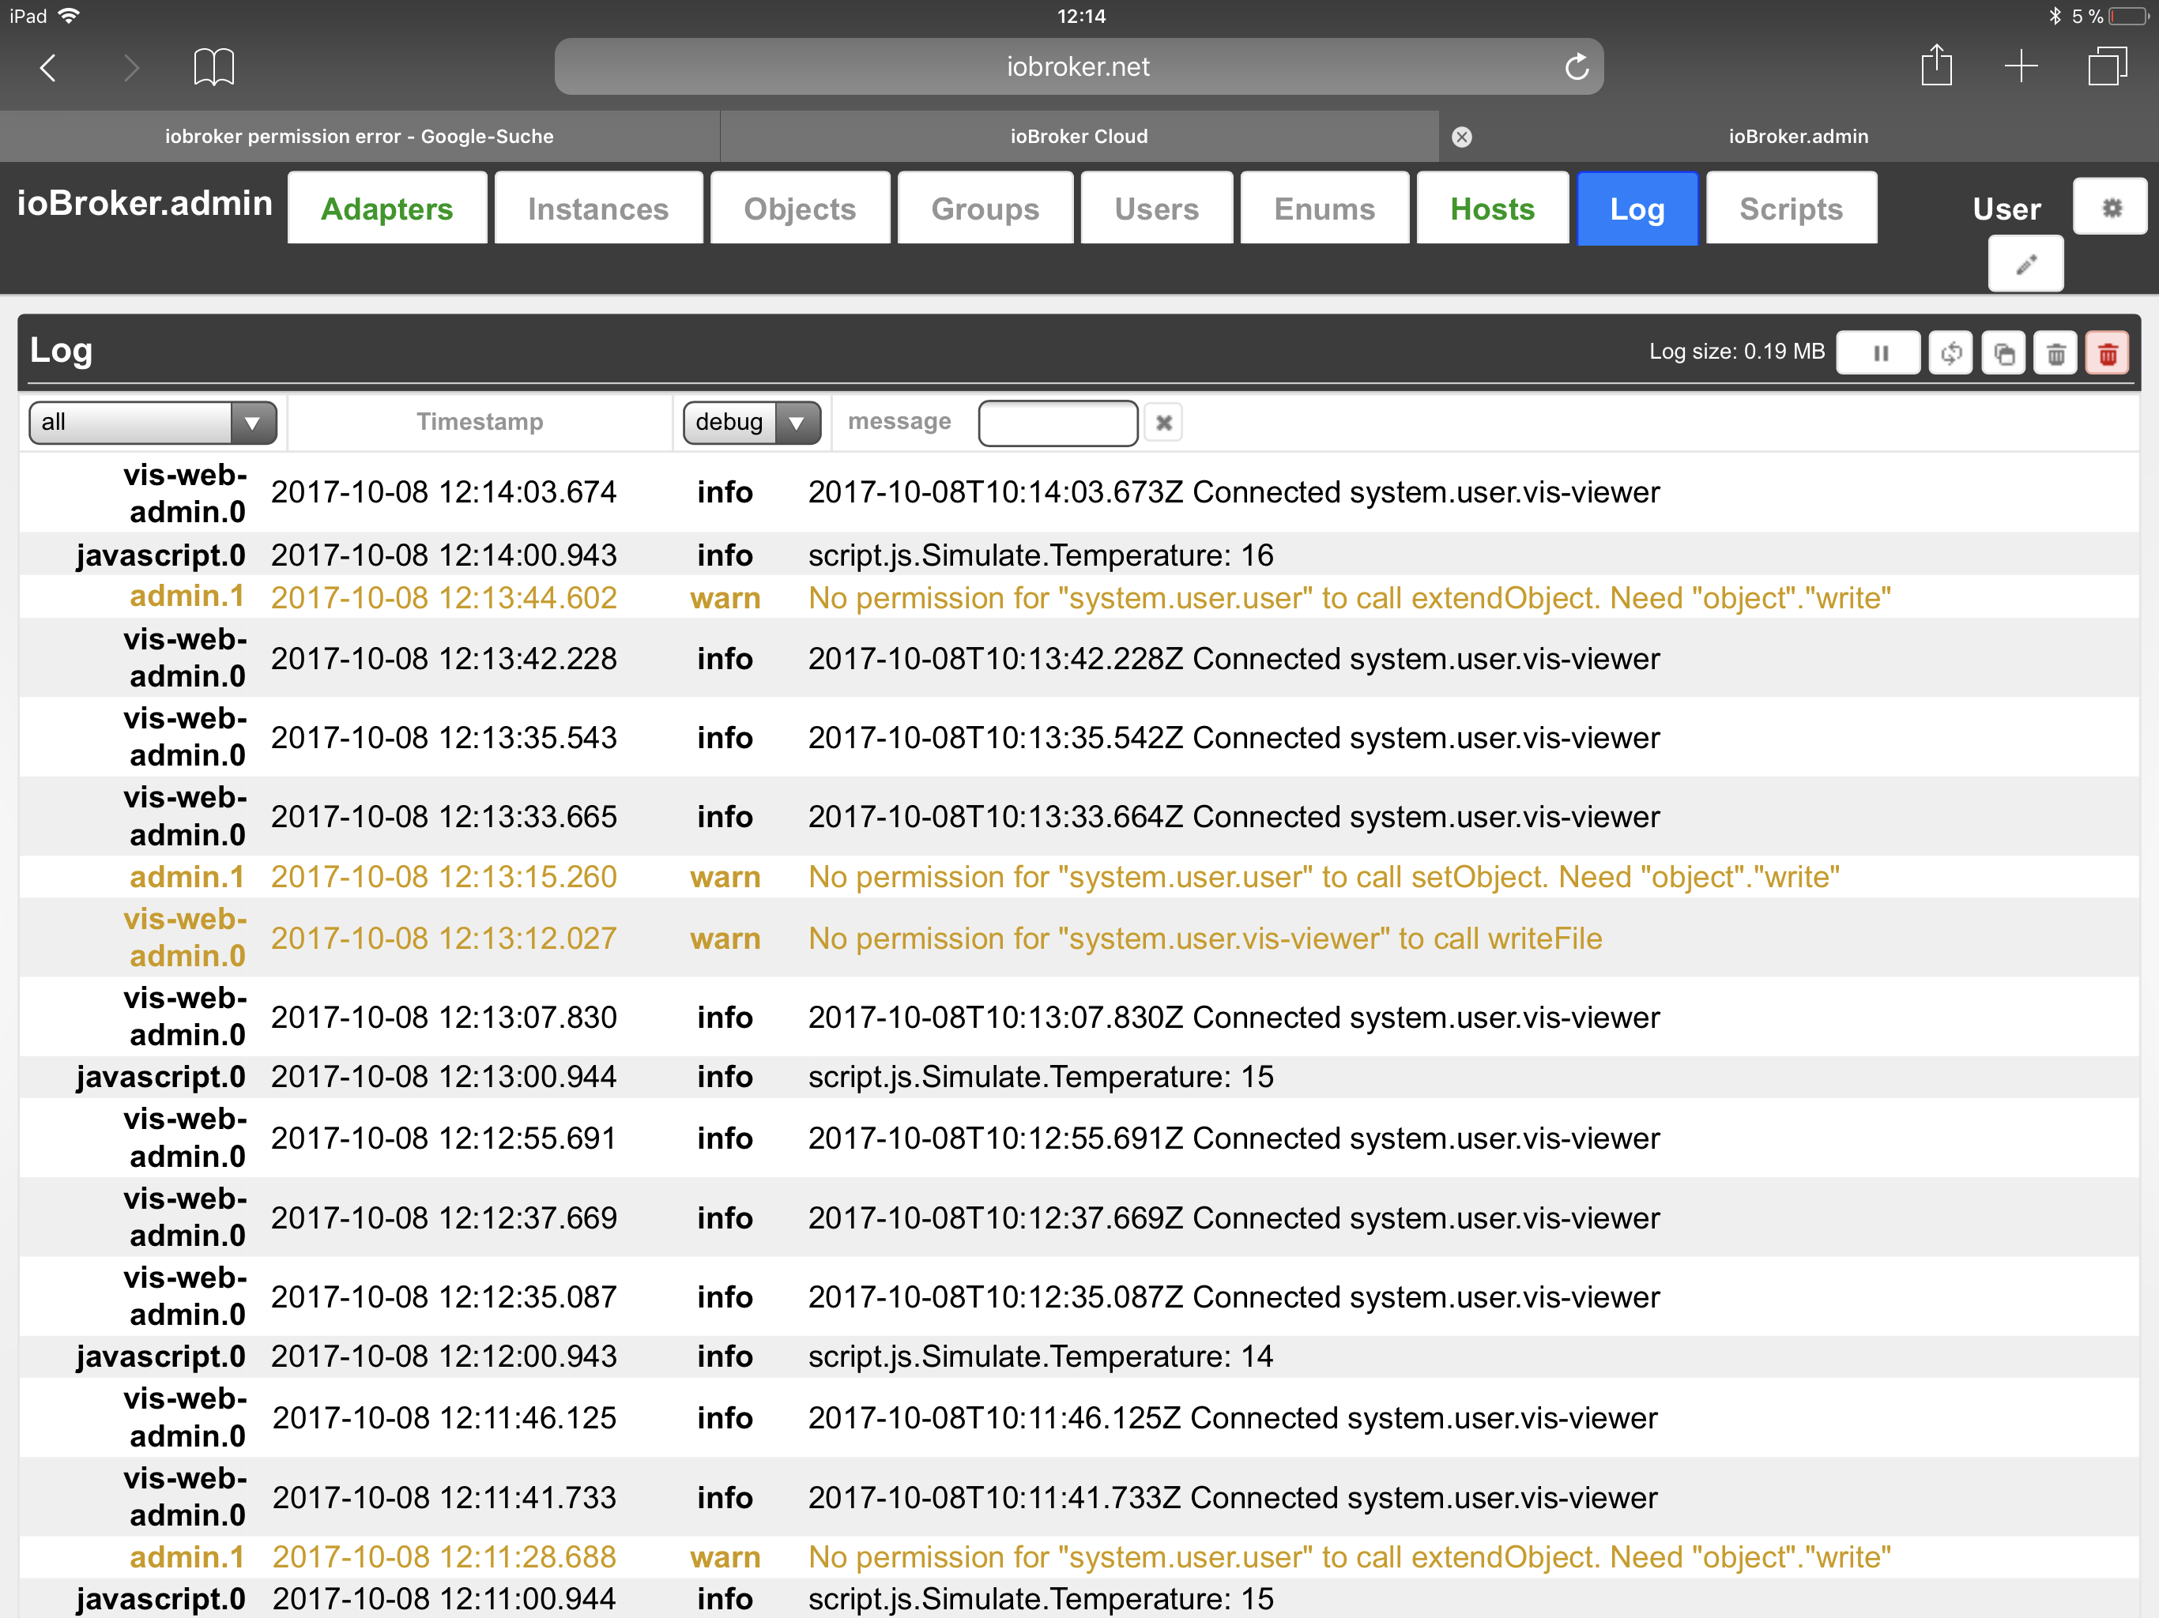
Task: Click the ioBroker.admin title text
Action: pyautogui.click(x=145, y=203)
